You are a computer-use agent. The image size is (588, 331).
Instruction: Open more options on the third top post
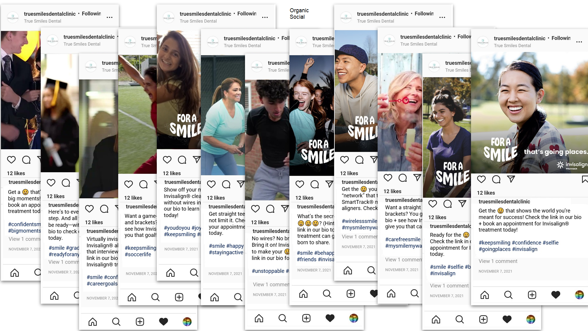tap(442, 17)
